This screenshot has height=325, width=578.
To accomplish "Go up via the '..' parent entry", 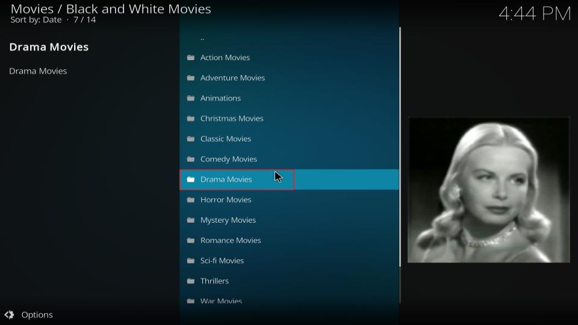I will click(x=289, y=37).
